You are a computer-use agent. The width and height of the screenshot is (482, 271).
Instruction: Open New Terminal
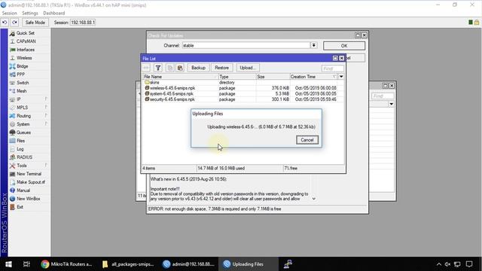tap(29, 174)
